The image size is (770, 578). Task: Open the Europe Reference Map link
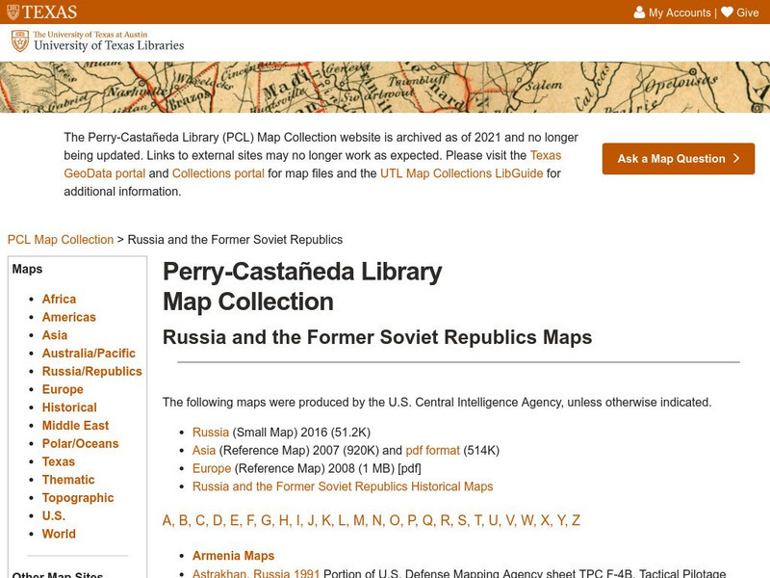(x=212, y=468)
